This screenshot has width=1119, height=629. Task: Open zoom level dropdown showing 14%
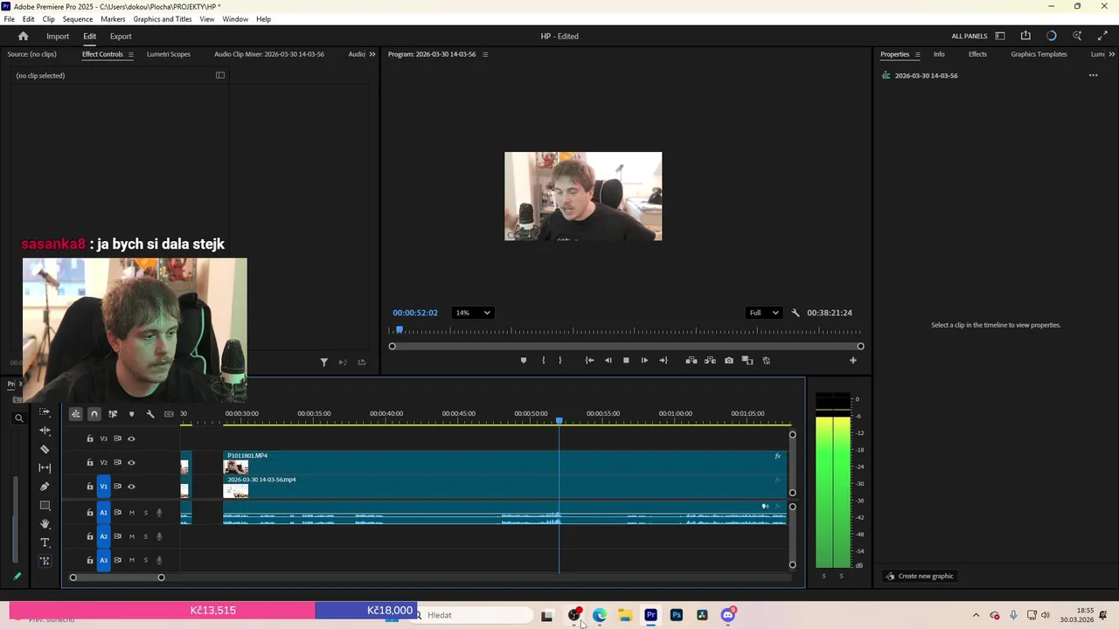pyautogui.click(x=472, y=313)
